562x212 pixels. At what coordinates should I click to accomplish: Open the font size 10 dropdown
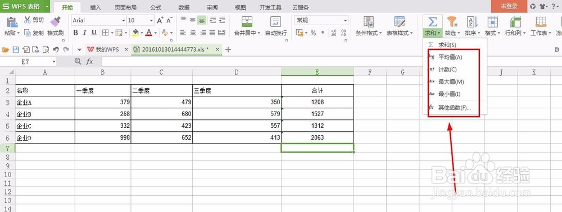point(152,21)
